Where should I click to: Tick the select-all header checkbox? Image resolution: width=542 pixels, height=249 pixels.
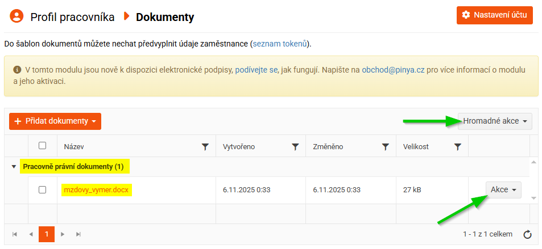pos(43,146)
